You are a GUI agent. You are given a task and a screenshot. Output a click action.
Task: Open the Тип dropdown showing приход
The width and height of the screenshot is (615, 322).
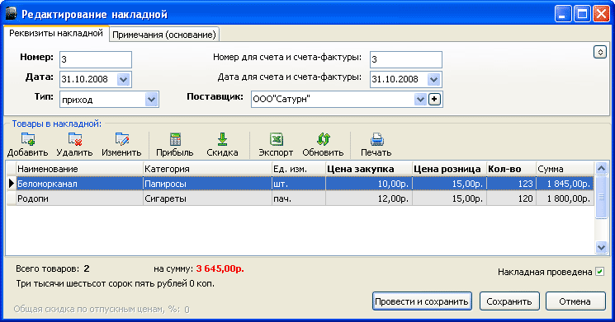tap(151, 100)
